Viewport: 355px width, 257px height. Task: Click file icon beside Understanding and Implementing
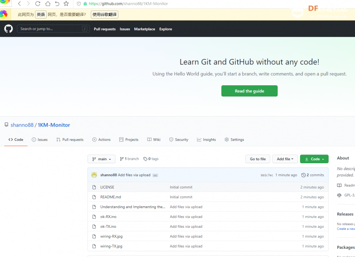click(94, 207)
